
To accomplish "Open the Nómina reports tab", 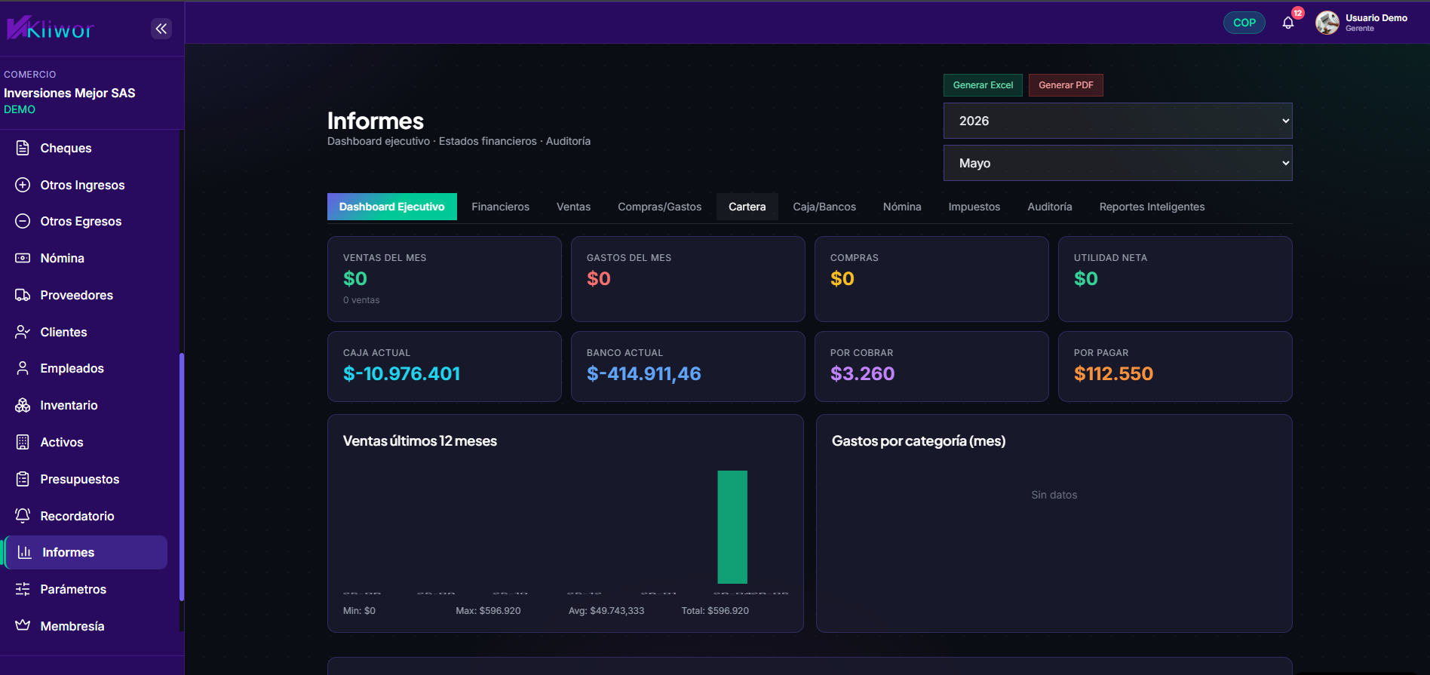I will [x=902, y=207].
